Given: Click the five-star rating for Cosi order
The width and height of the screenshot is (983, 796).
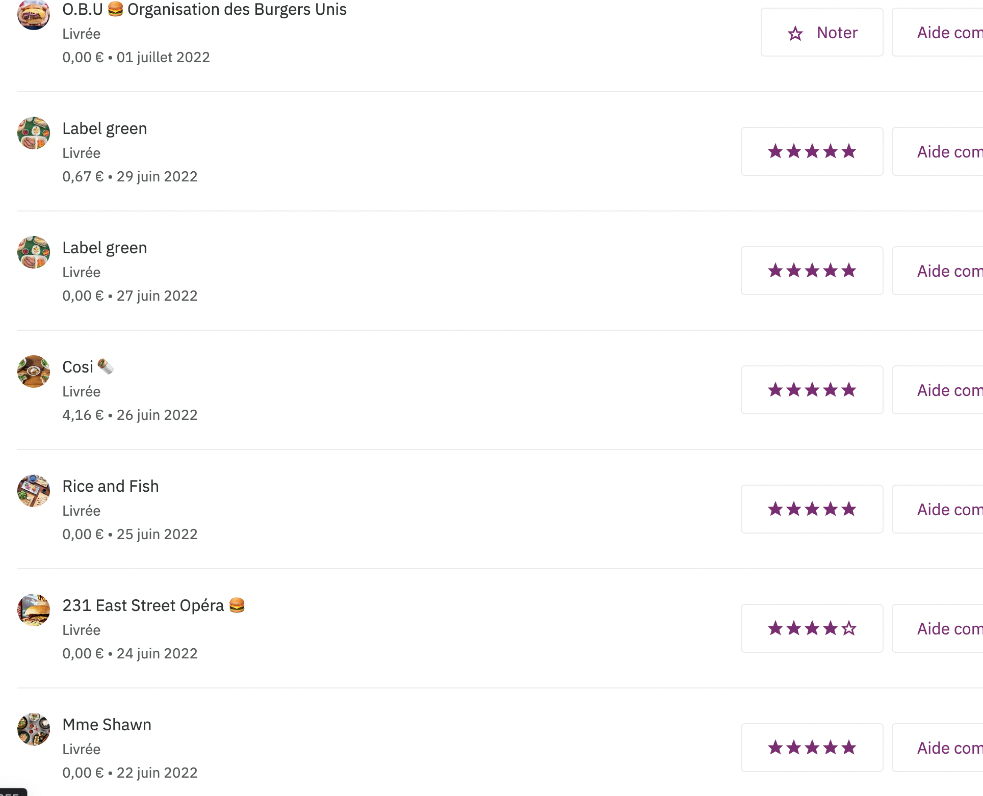Looking at the screenshot, I should coord(812,390).
